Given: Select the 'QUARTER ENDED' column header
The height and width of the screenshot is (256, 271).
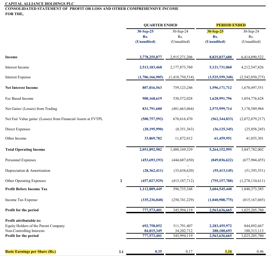Looking at the screenshot, I should pyautogui.click(x=160, y=25).
